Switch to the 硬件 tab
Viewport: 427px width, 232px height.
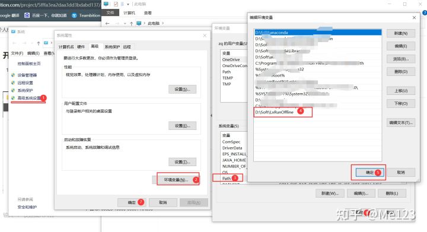point(81,47)
